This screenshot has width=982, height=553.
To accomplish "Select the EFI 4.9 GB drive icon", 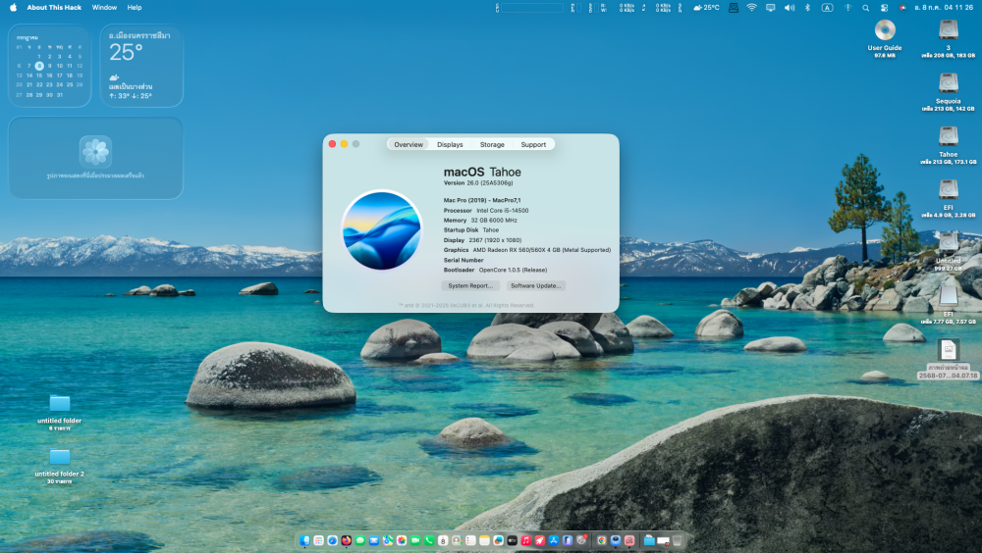I will point(949,189).
